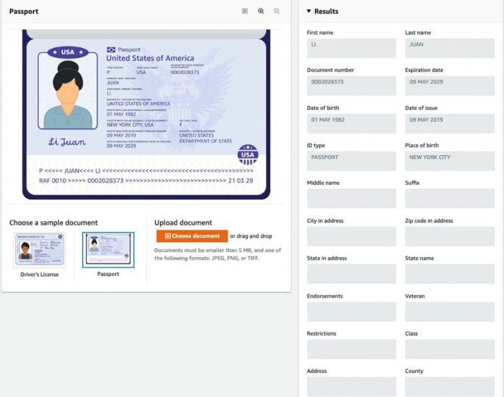Click the Driver's License caption

tap(40, 275)
